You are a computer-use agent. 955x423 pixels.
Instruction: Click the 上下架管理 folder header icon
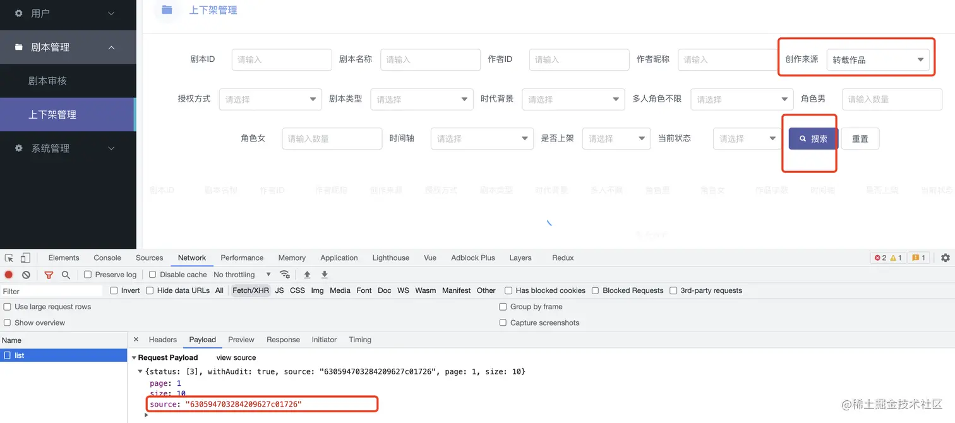tap(167, 9)
